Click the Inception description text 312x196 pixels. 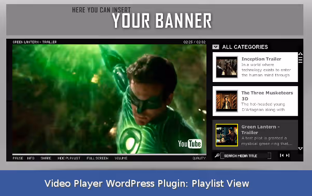click(x=266, y=70)
